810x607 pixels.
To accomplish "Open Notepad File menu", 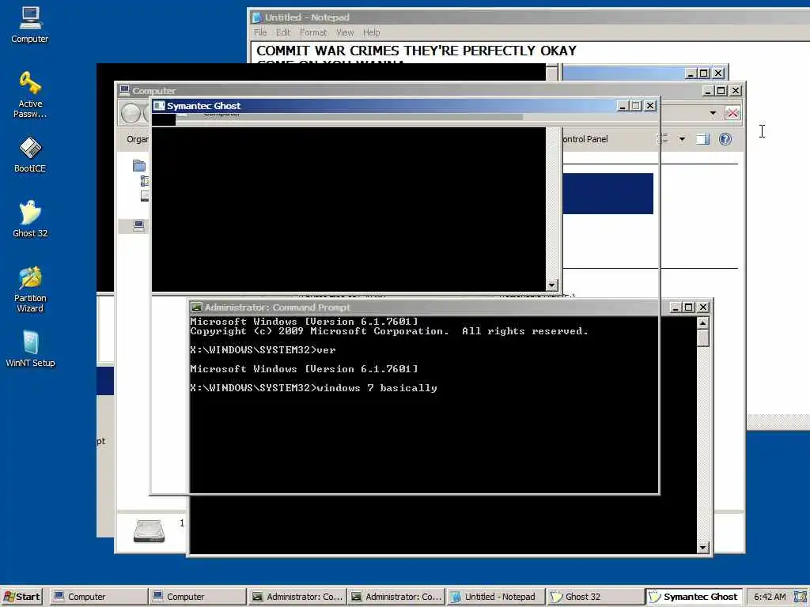I will click(259, 32).
